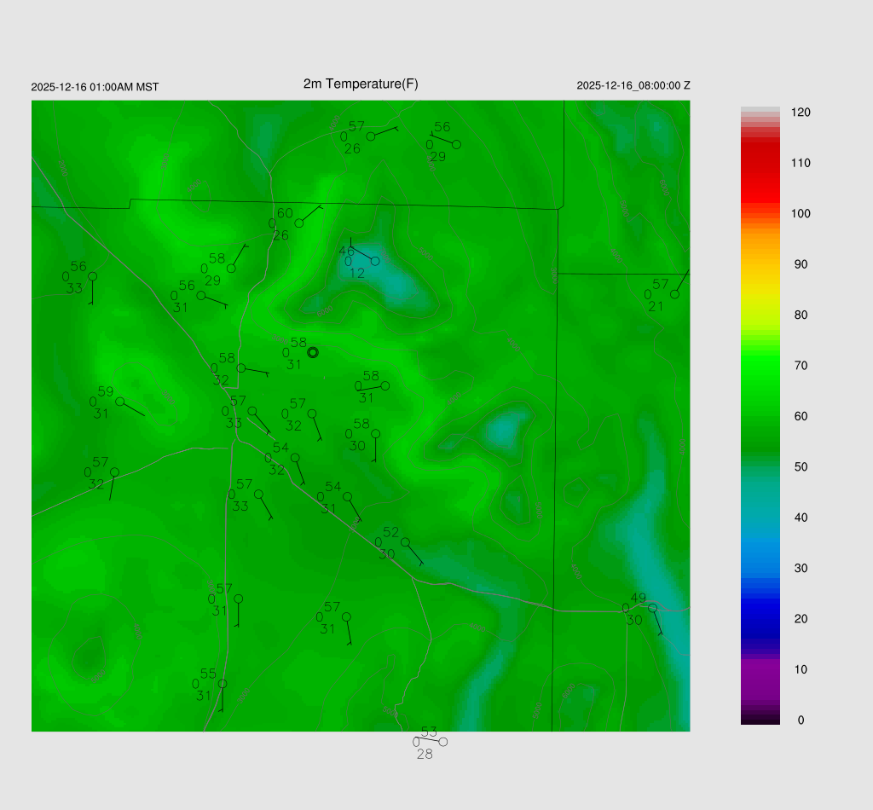Select station circle with 57 over 21
Viewport: 873px width, 810px height.
click(x=674, y=294)
